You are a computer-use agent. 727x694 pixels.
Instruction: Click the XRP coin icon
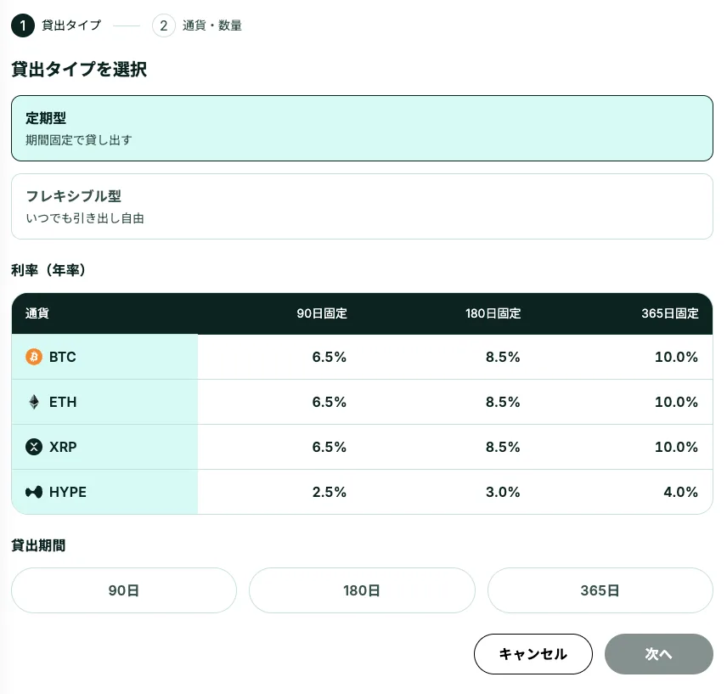[33, 447]
